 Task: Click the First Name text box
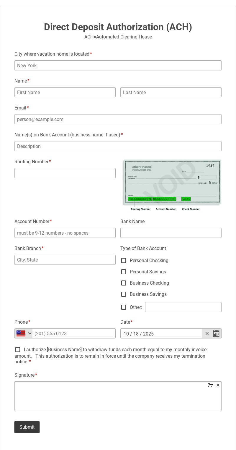tap(65, 92)
